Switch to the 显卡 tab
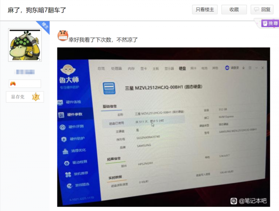Image resolution: width=279 pixels, height=211 pixels. [x=144, y=68]
